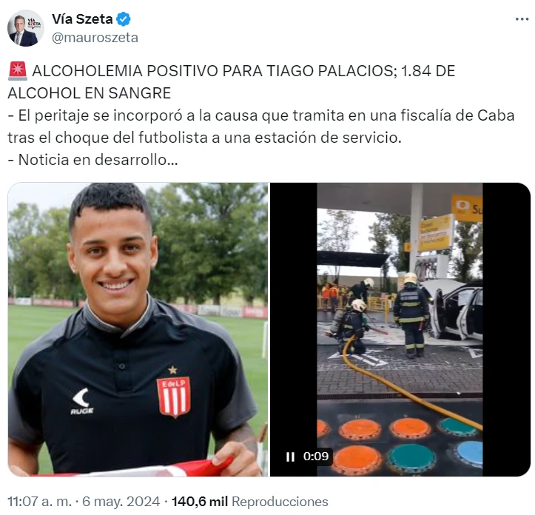
Task: Open the gas station video thumbnail
Action: pos(400,329)
